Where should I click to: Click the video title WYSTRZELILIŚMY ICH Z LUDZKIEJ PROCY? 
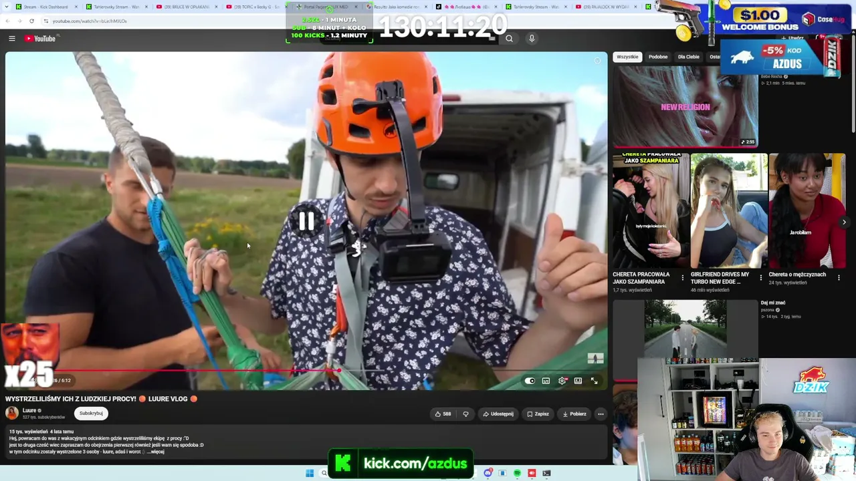tap(101, 399)
